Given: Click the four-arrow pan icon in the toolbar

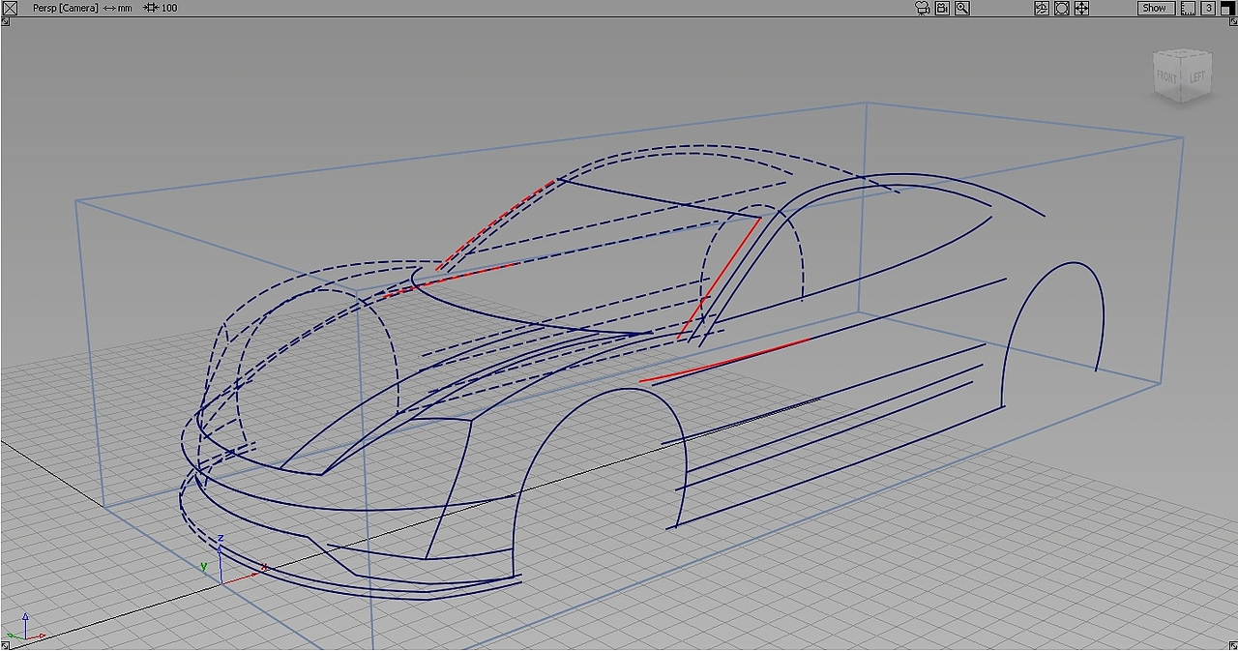Looking at the screenshot, I should point(1081,8).
